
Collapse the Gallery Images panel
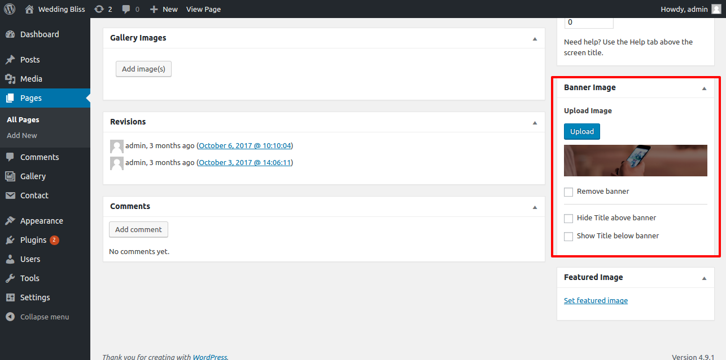pos(535,39)
